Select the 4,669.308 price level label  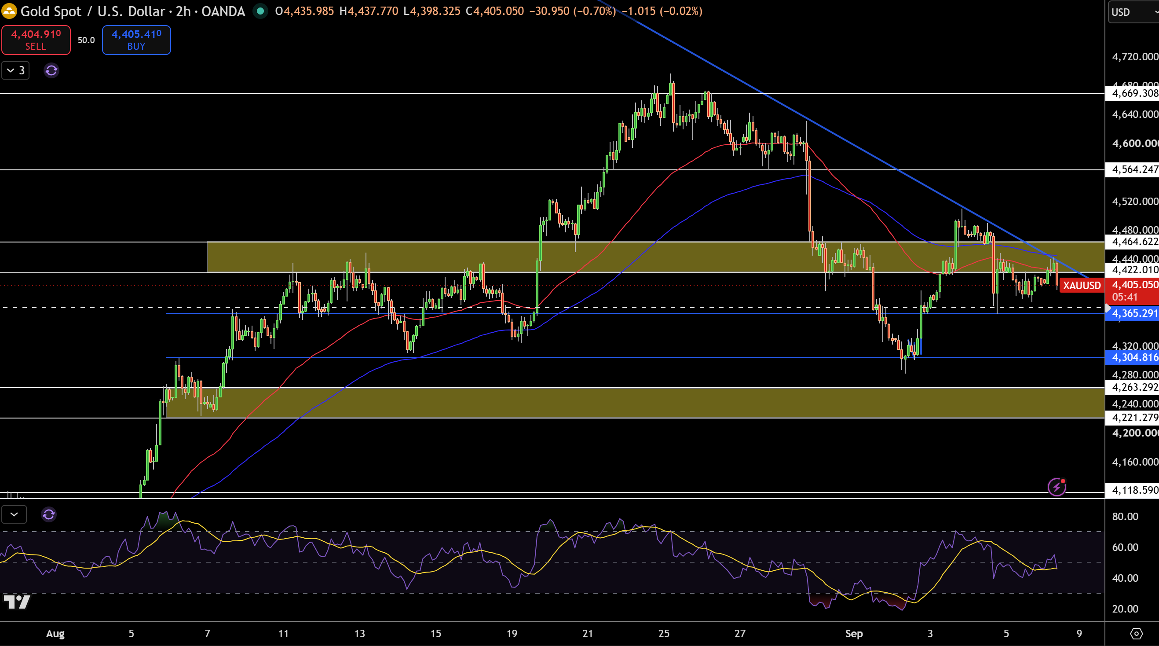(x=1132, y=93)
